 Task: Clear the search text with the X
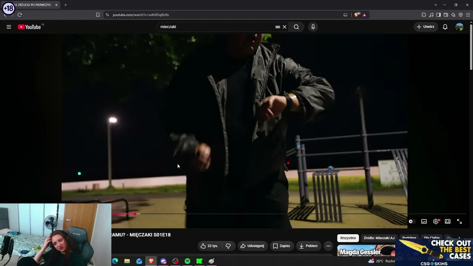click(285, 27)
